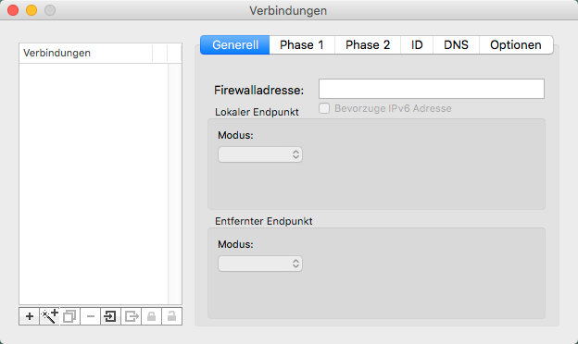Open the ID tab
578x344 pixels.
(417, 45)
